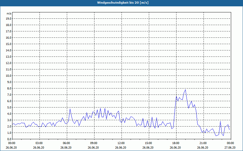Click the '00:00' label above 26.06.20
Screen dimensions: 243x151
pyautogui.click(x=12, y=143)
